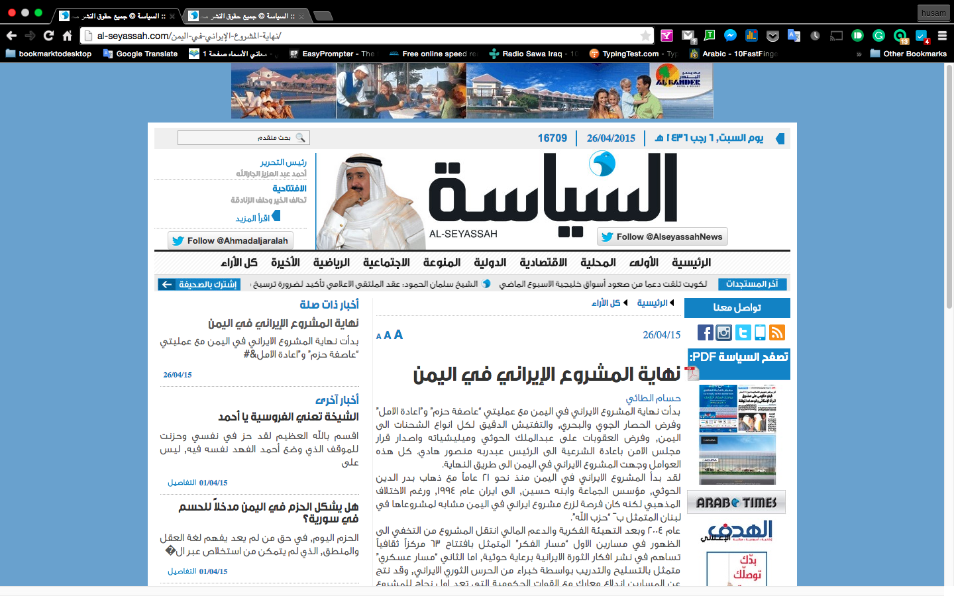Select the smallest A font size
The image size is (954, 596).
click(379, 336)
